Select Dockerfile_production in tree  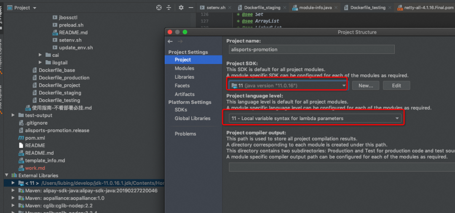64,78
